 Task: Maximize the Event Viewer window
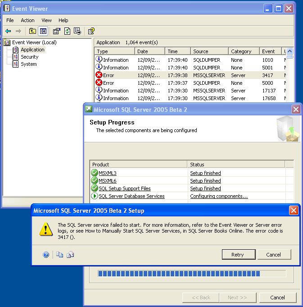click(x=278, y=9)
